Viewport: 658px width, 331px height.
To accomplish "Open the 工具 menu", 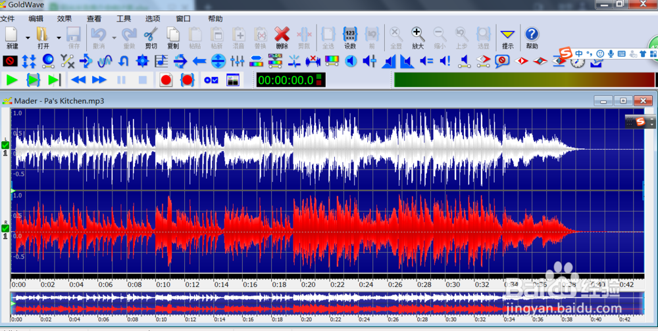I will tap(124, 19).
